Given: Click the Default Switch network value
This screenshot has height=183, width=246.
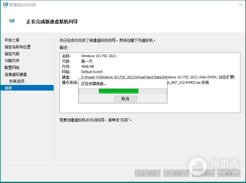Looking at the screenshot, I should [92, 72].
